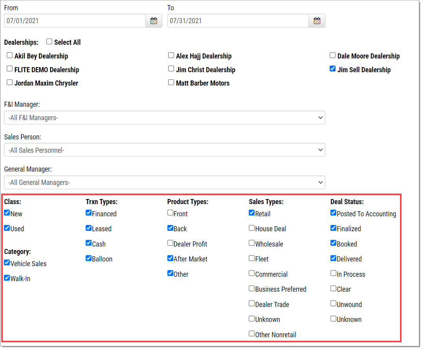Check Jim Christ Dealership

pyautogui.click(x=171, y=69)
